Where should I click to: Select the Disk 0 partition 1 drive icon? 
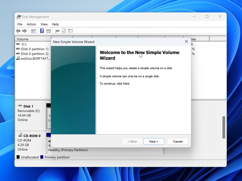point(18,49)
